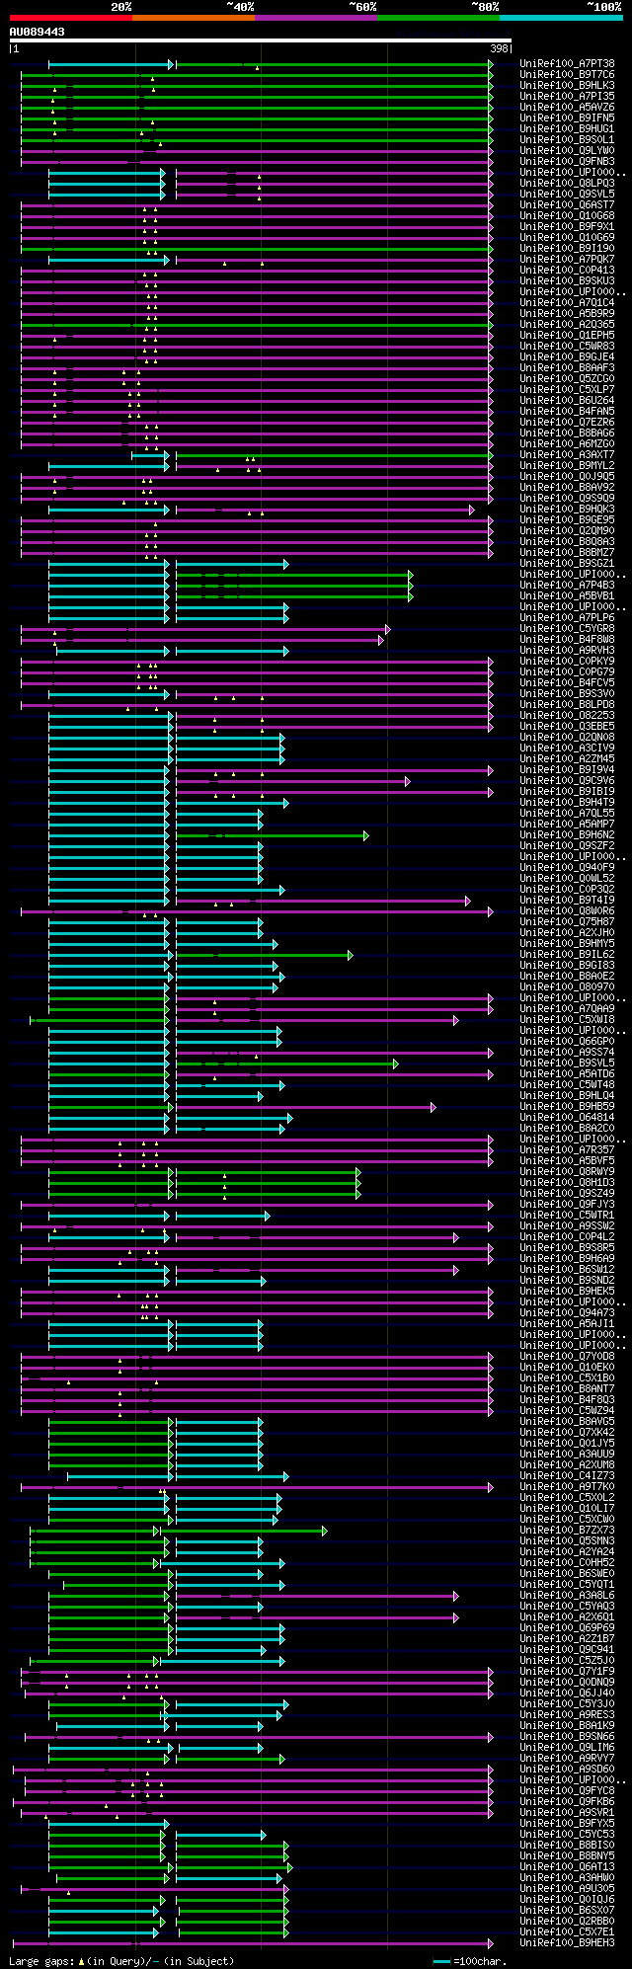This screenshot has width=632, height=1969.
Task: Select the UniRef100_B9HUG1 label
Action: (x=567, y=128)
